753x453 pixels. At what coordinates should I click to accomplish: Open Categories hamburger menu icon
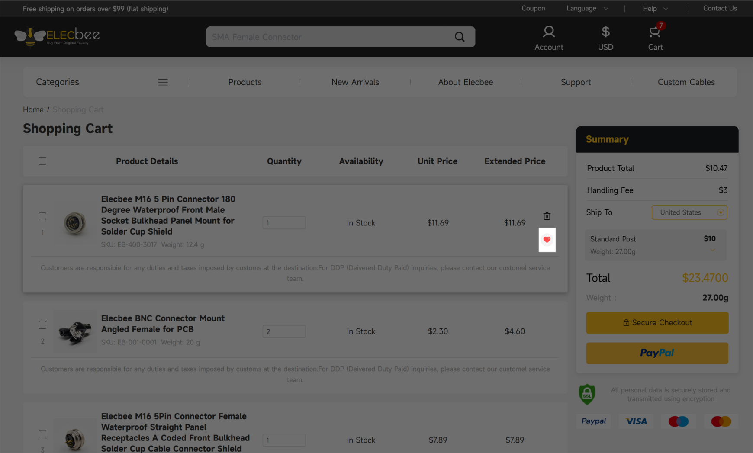pyautogui.click(x=163, y=82)
